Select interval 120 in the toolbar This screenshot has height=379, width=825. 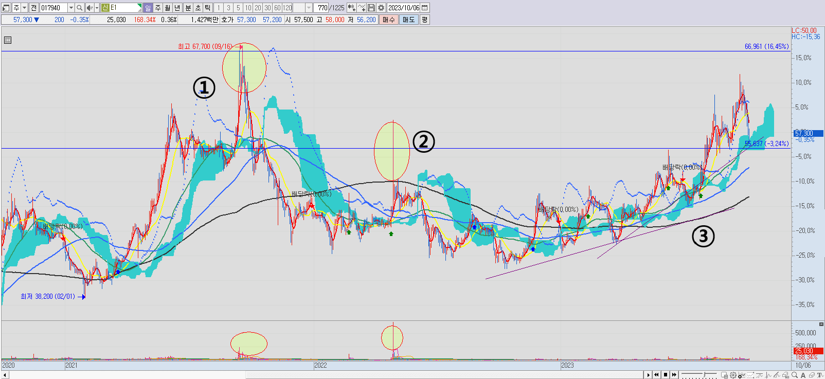click(x=287, y=8)
